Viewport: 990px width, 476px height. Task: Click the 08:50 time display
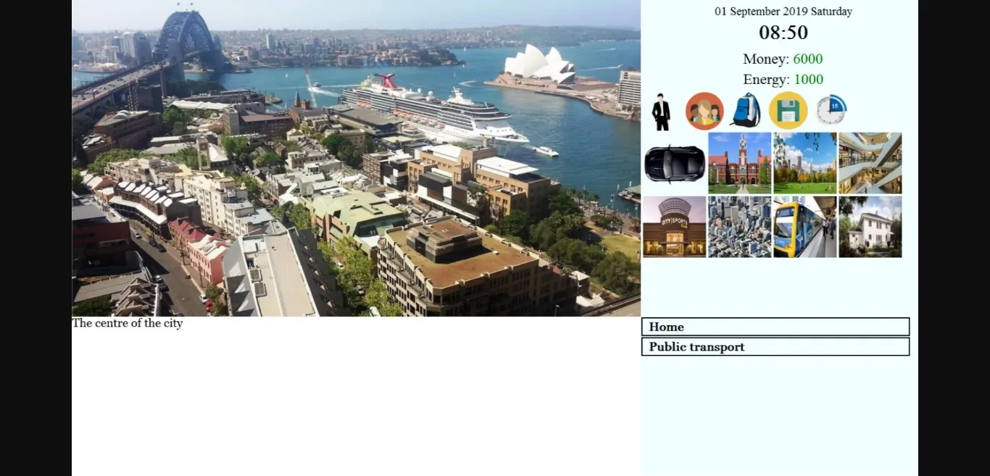(783, 33)
